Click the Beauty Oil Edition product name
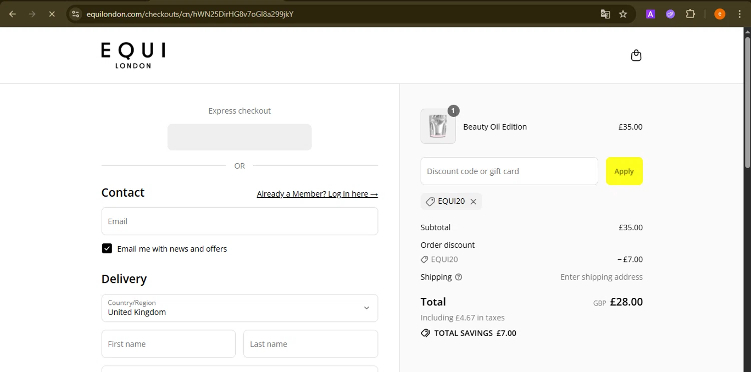 click(x=495, y=127)
